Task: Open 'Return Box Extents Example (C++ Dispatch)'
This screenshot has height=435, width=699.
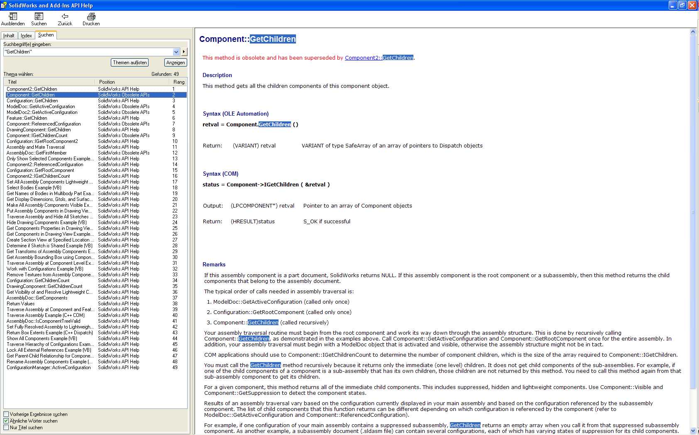Action: 96,333
